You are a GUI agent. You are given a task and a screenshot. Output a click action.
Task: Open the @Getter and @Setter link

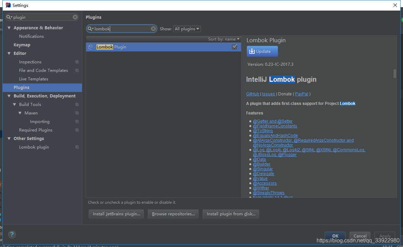click(273, 121)
